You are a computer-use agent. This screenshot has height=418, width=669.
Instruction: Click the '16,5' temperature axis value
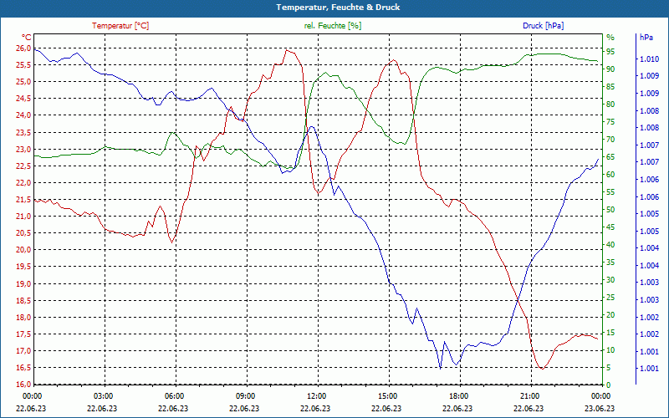(x=23, y=368)
